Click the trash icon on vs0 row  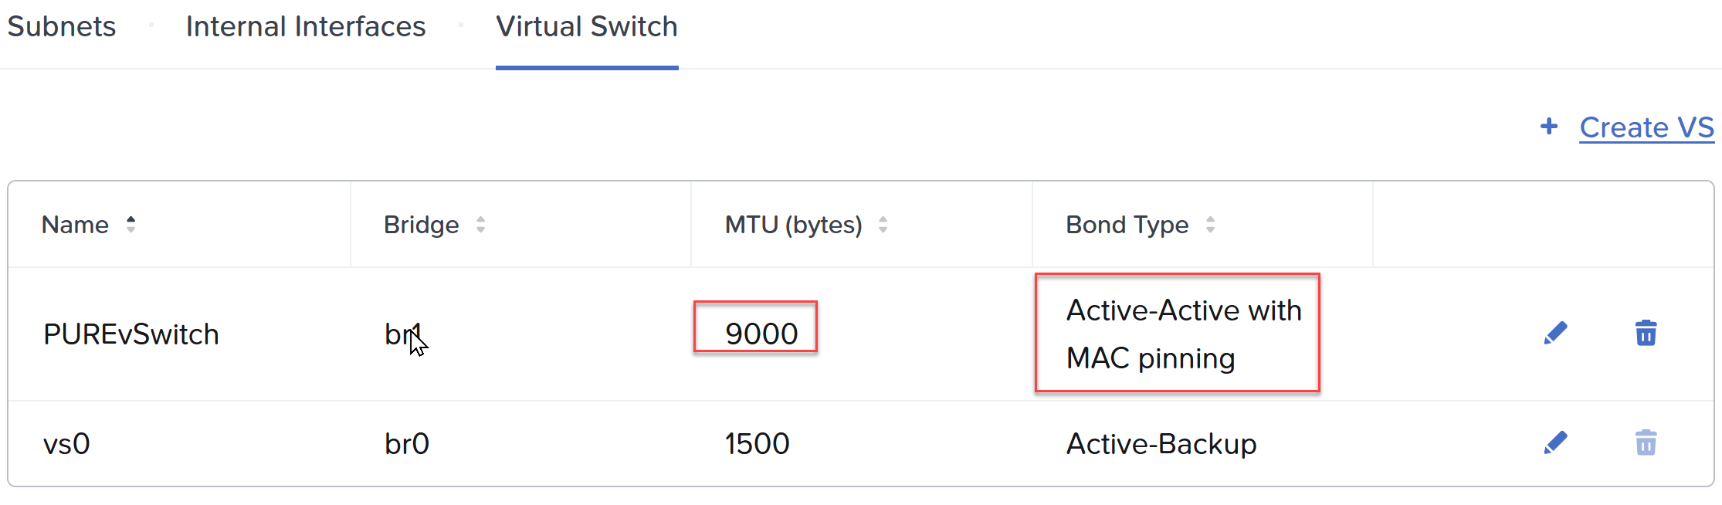pyautogui.click(x=1646, y=442)
